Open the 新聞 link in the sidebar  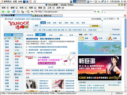pyautogui.click(x=7, y=41)
